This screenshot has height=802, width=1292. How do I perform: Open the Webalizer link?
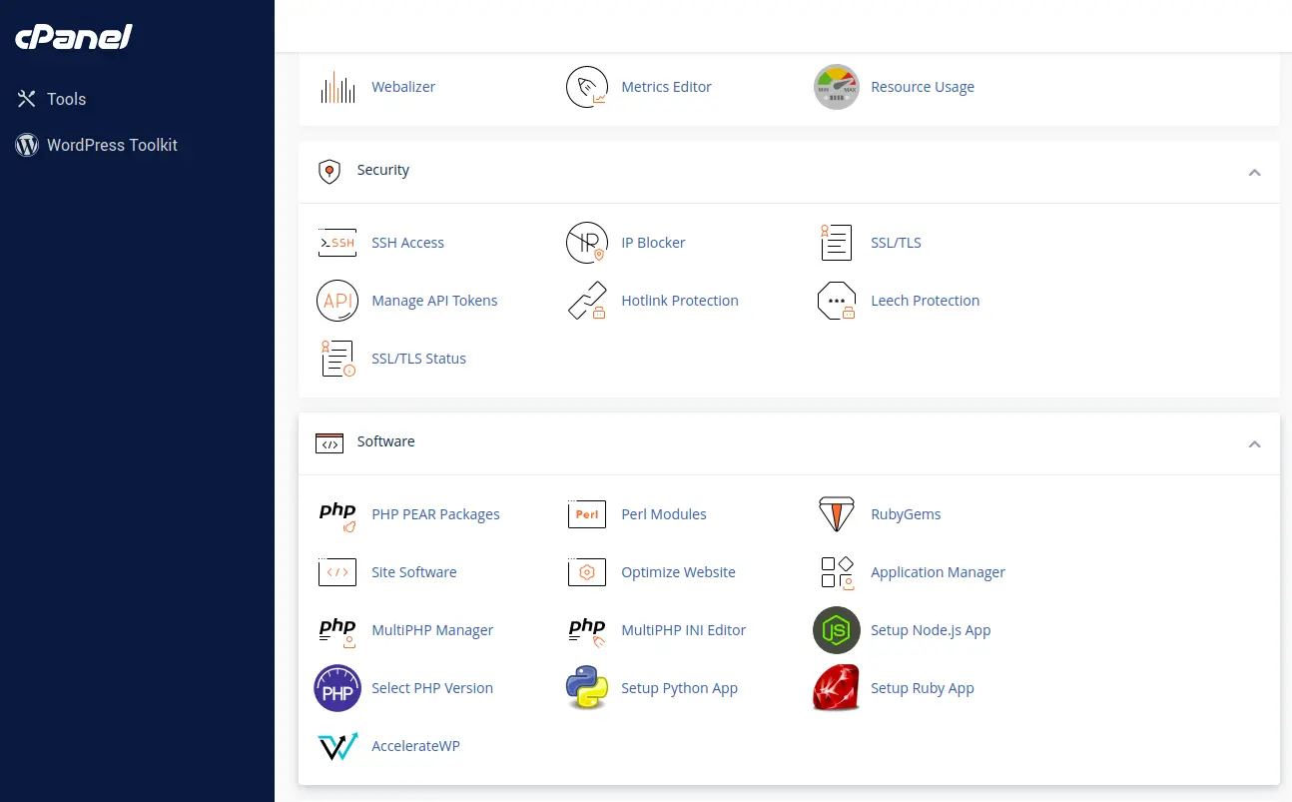click(403, 87)
